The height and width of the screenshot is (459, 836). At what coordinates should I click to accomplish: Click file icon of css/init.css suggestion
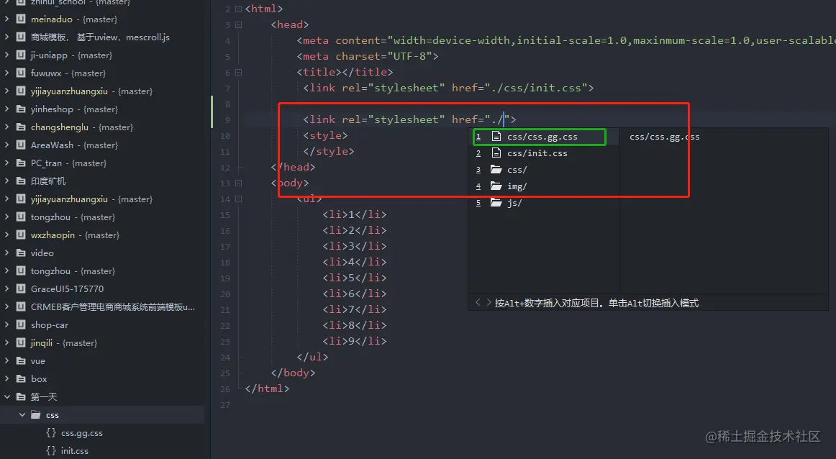pos(496,153)
